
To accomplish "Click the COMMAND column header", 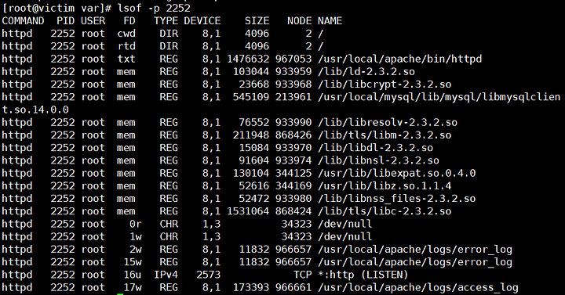I will coord(23,21).
